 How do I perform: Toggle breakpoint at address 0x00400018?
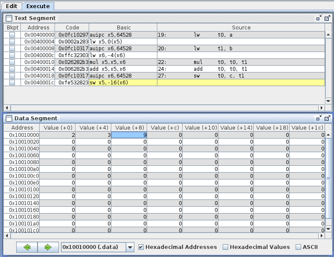point(12,75)
